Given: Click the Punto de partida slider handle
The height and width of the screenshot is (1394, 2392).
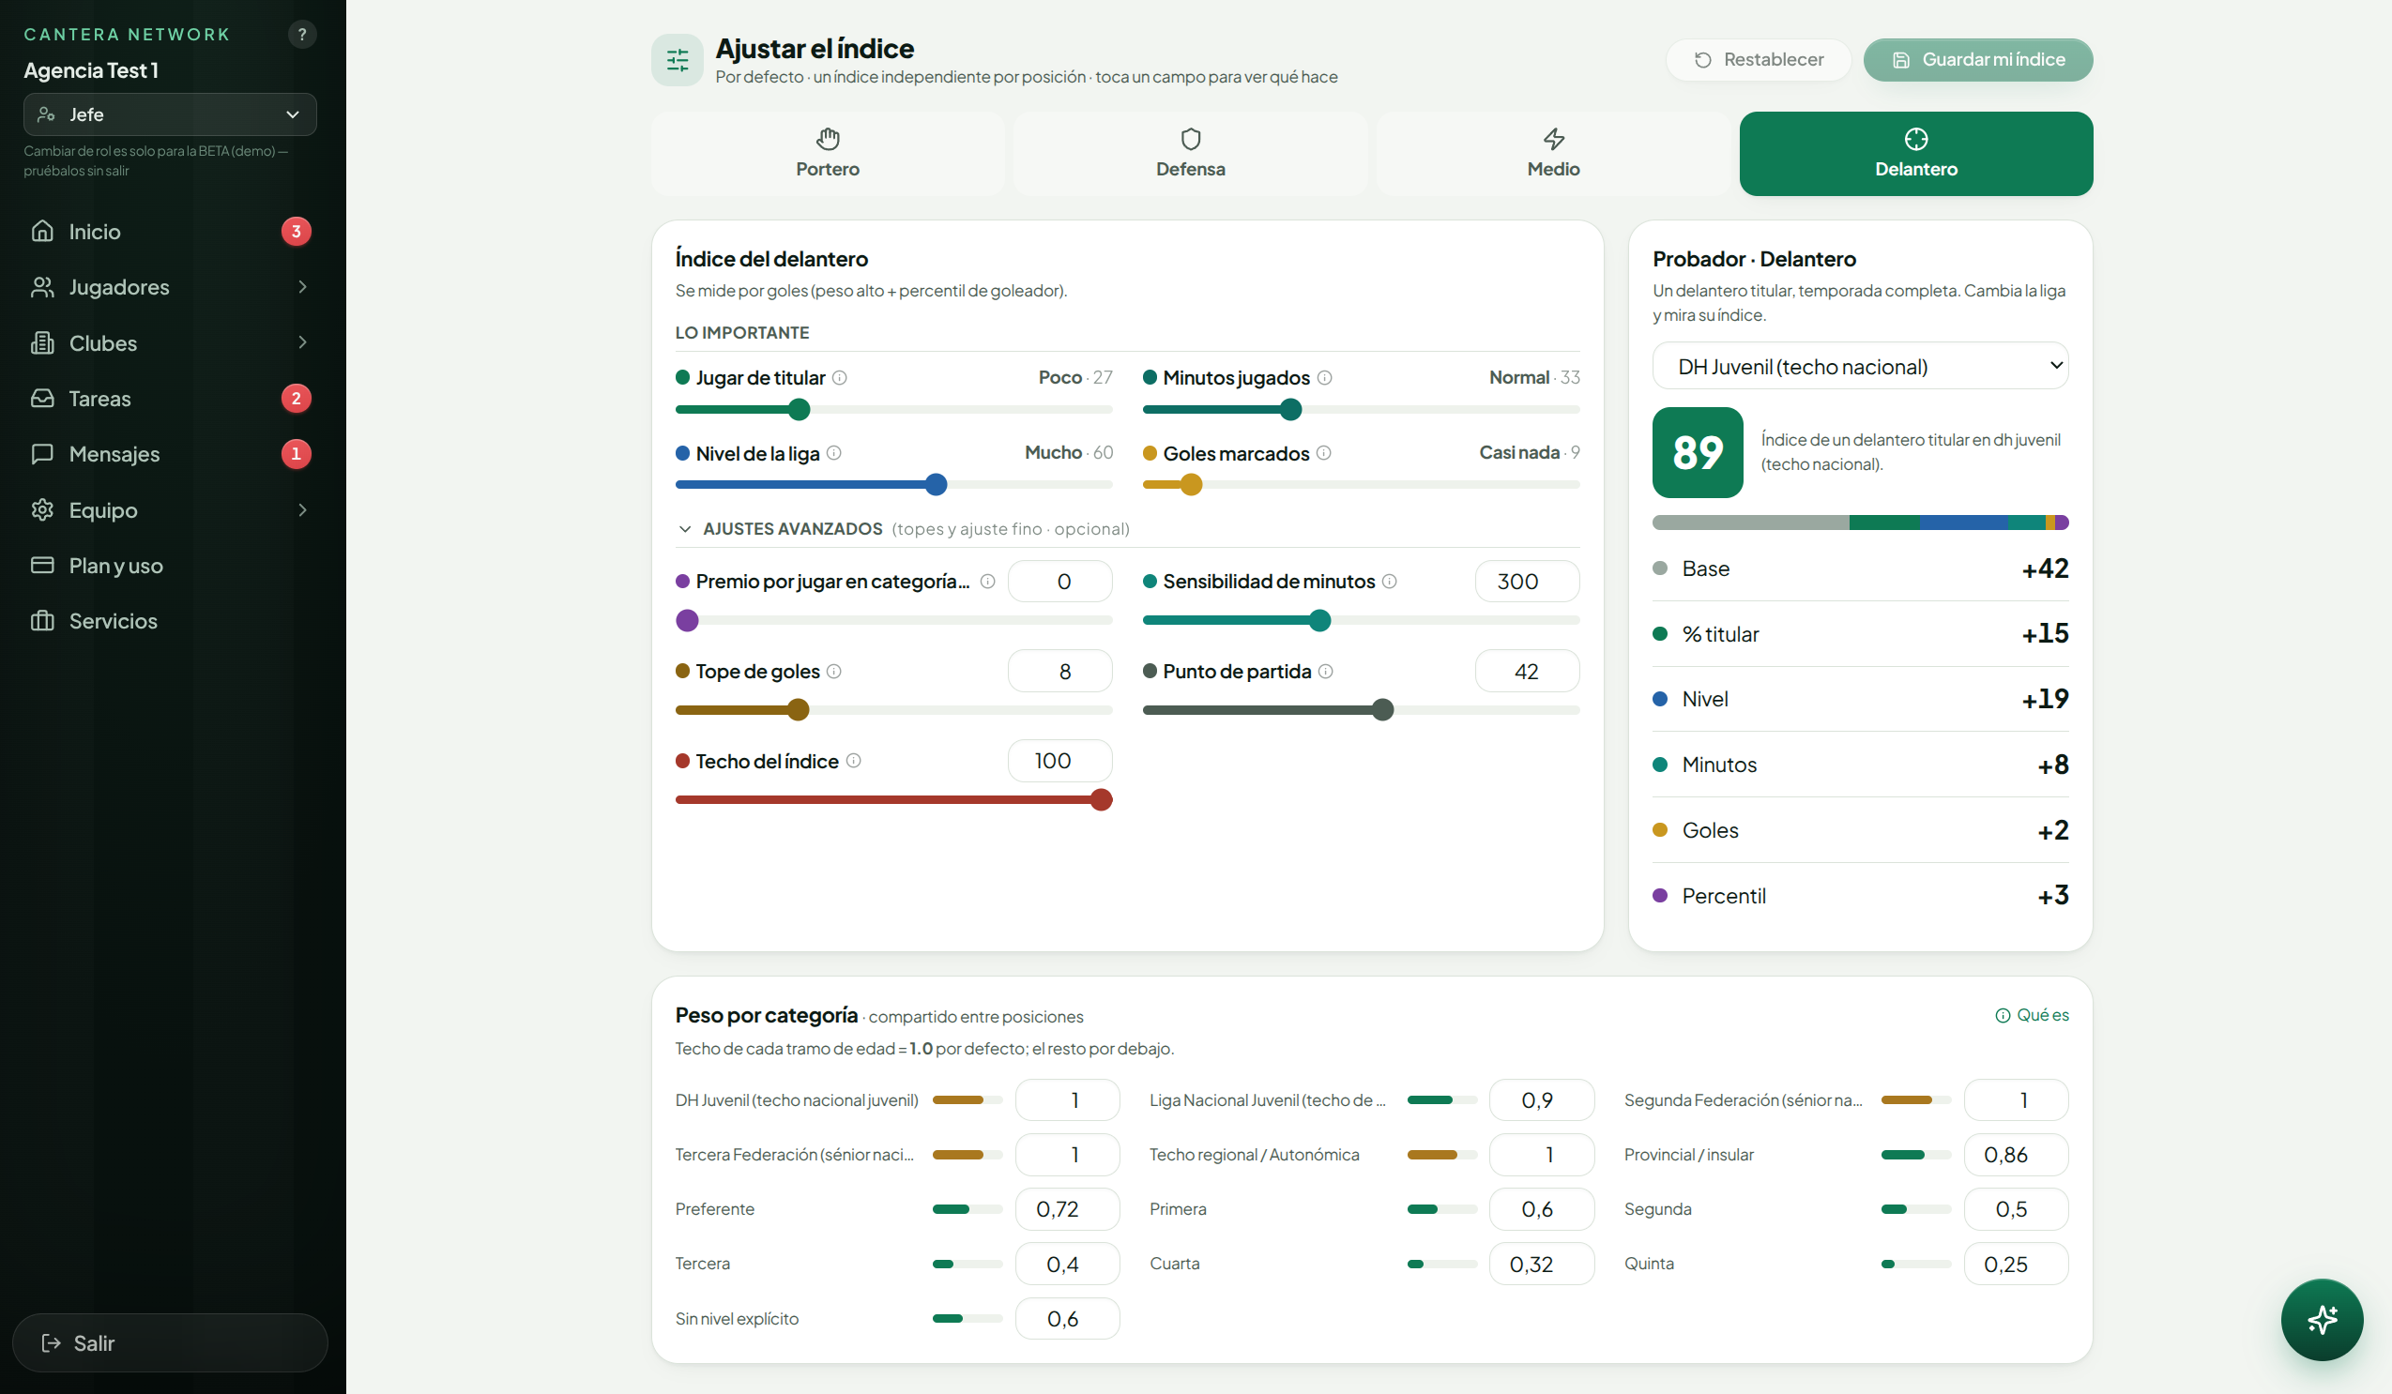Looking at the screenshot, I should pyautogui.click(x=1383, y=710).
